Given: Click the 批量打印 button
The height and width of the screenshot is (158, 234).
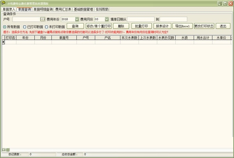Looking at the screenshot, I should tap(142, 26).
